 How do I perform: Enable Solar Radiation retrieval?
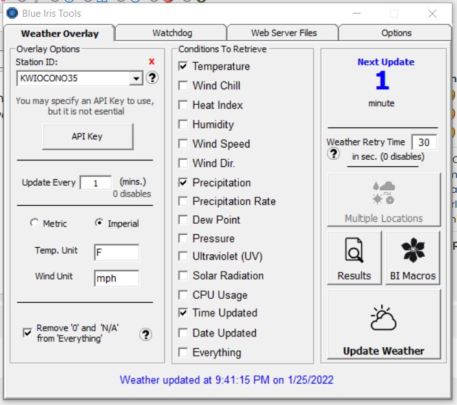pyautogui.click(x=183, y=276)
